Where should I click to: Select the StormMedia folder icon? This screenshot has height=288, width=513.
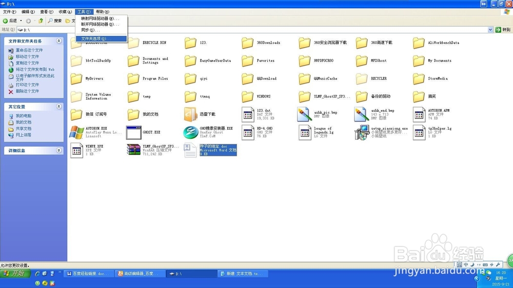pos(419,79)
